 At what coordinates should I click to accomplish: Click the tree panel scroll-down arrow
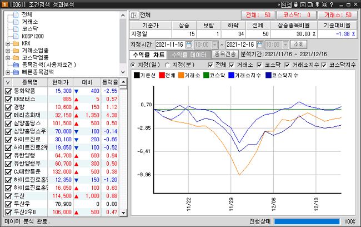123,72
